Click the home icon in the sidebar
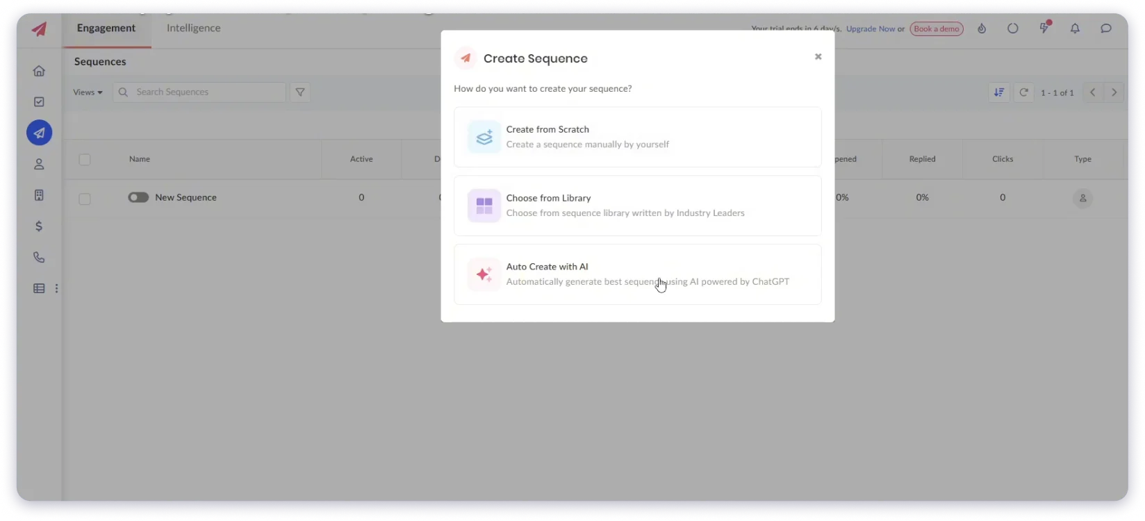 39,71
